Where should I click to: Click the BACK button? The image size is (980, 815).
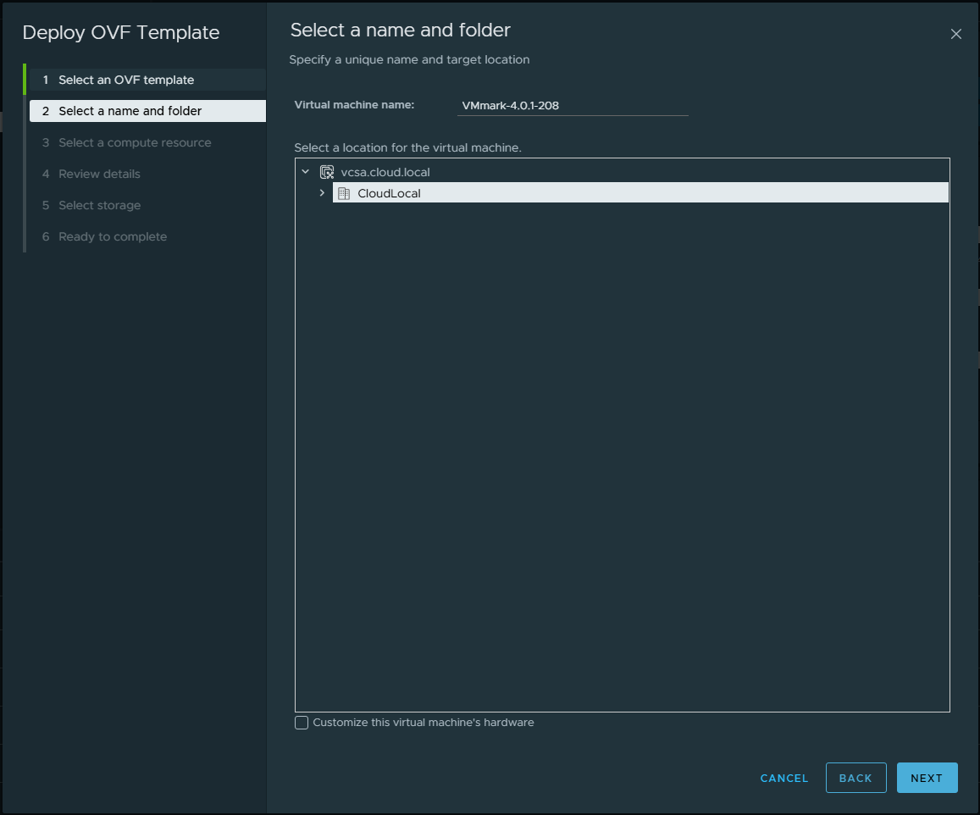coord(855,778)
